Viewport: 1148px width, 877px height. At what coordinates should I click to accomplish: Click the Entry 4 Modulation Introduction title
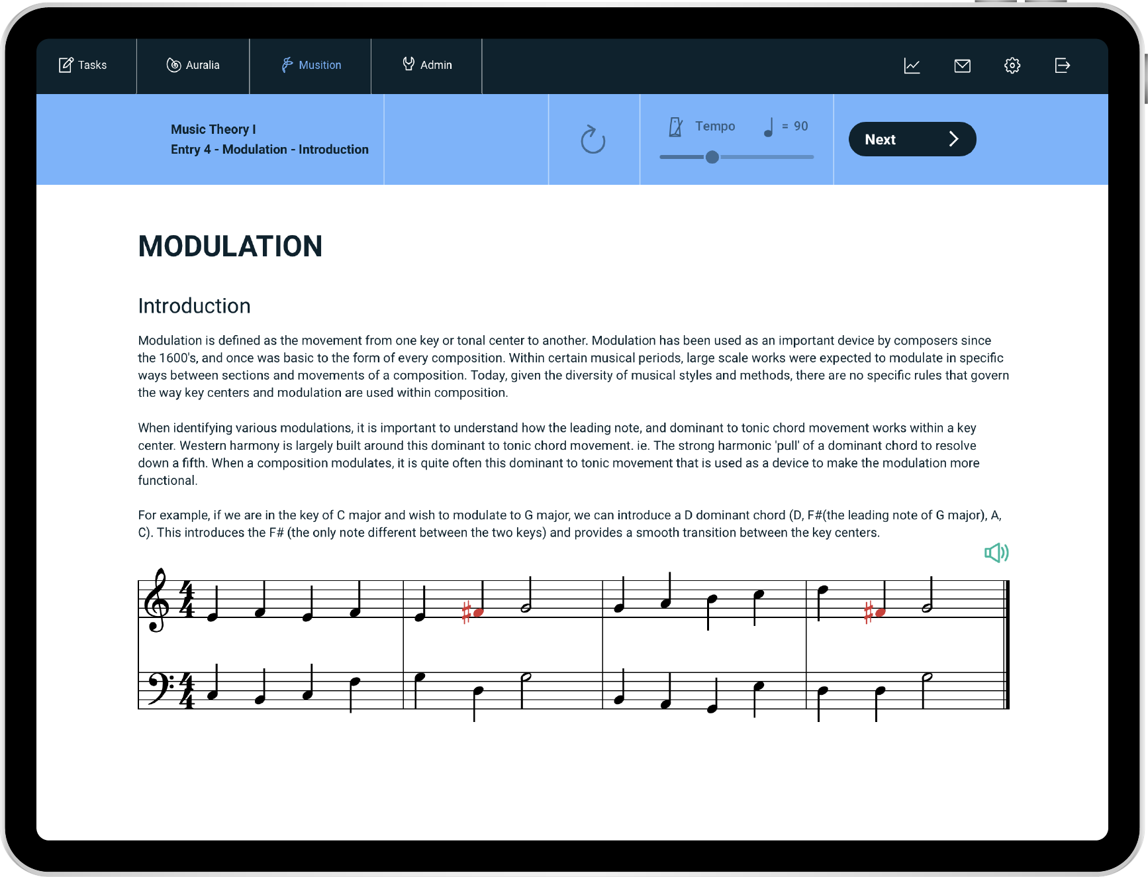click(269, 150)
